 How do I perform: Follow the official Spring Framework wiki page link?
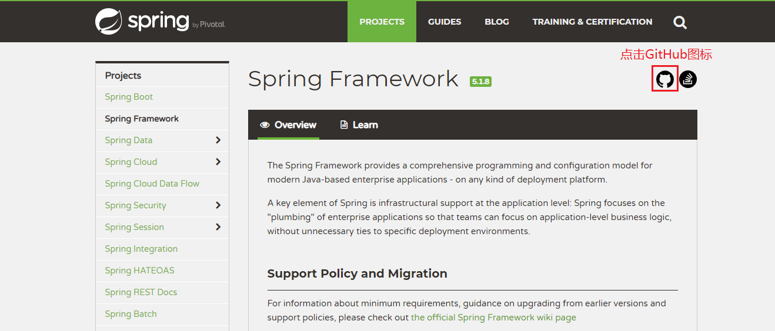[x=493, y=318]
